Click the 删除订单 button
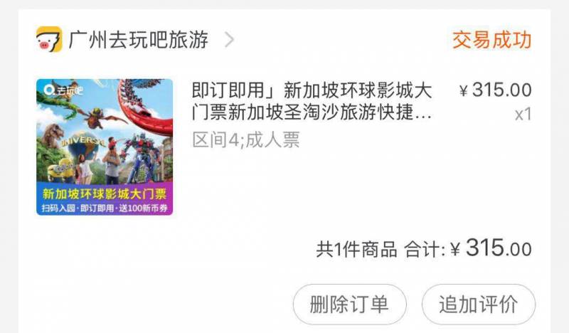569x333 pixels. click(x=349, y=305)
